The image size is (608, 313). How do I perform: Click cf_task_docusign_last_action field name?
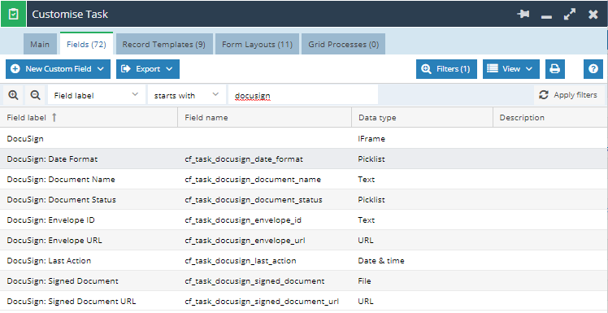pos(241,261)
